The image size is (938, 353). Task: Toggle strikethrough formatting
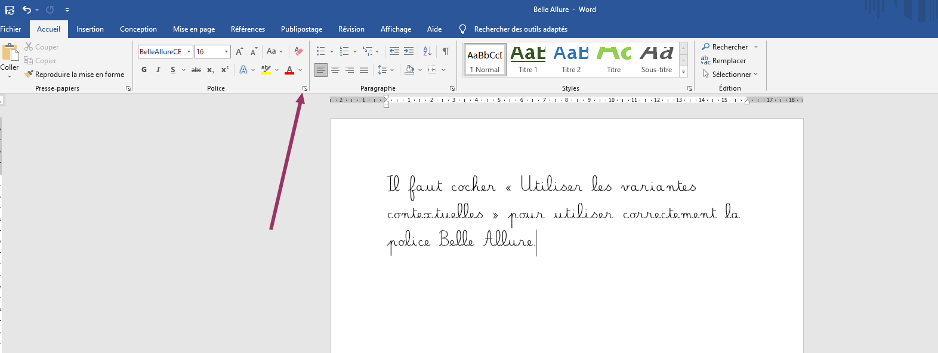tap(196, 70)
